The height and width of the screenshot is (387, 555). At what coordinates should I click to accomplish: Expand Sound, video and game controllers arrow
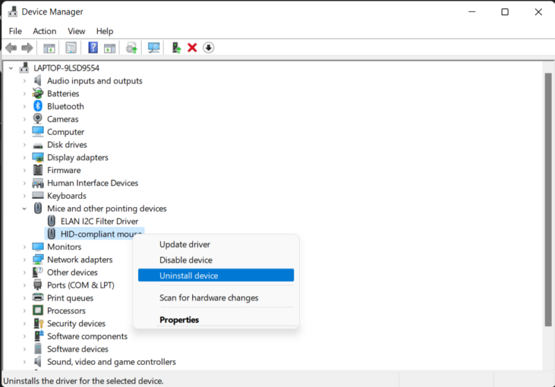coord(24,361)
